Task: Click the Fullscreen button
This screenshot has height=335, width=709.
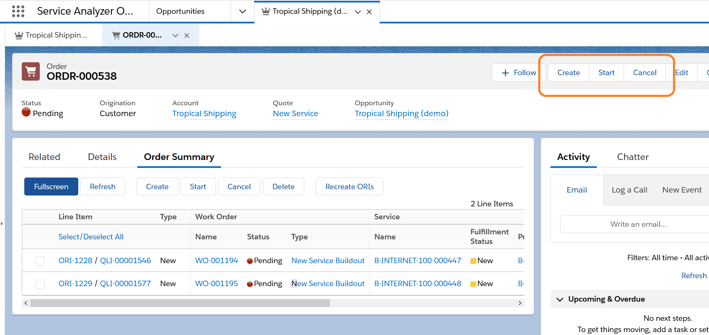Action: pyautogui.click(x=51, y=187)
